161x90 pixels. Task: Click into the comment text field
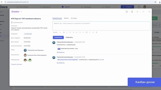tap(101, 26)
